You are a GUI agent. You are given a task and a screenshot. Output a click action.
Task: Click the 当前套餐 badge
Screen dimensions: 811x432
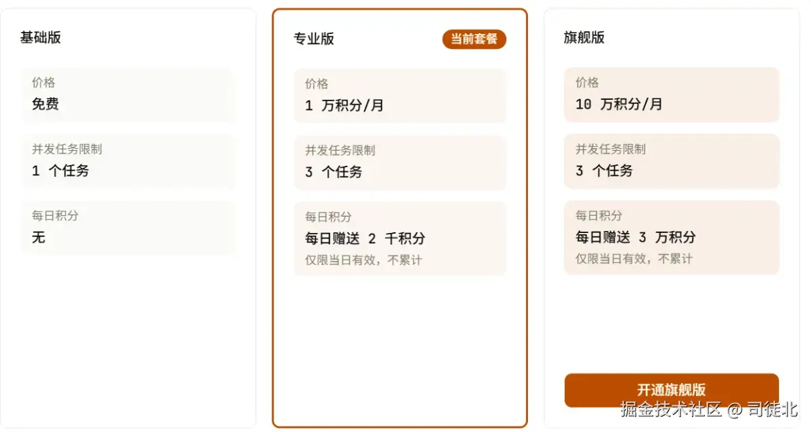[x=474, y=39]
